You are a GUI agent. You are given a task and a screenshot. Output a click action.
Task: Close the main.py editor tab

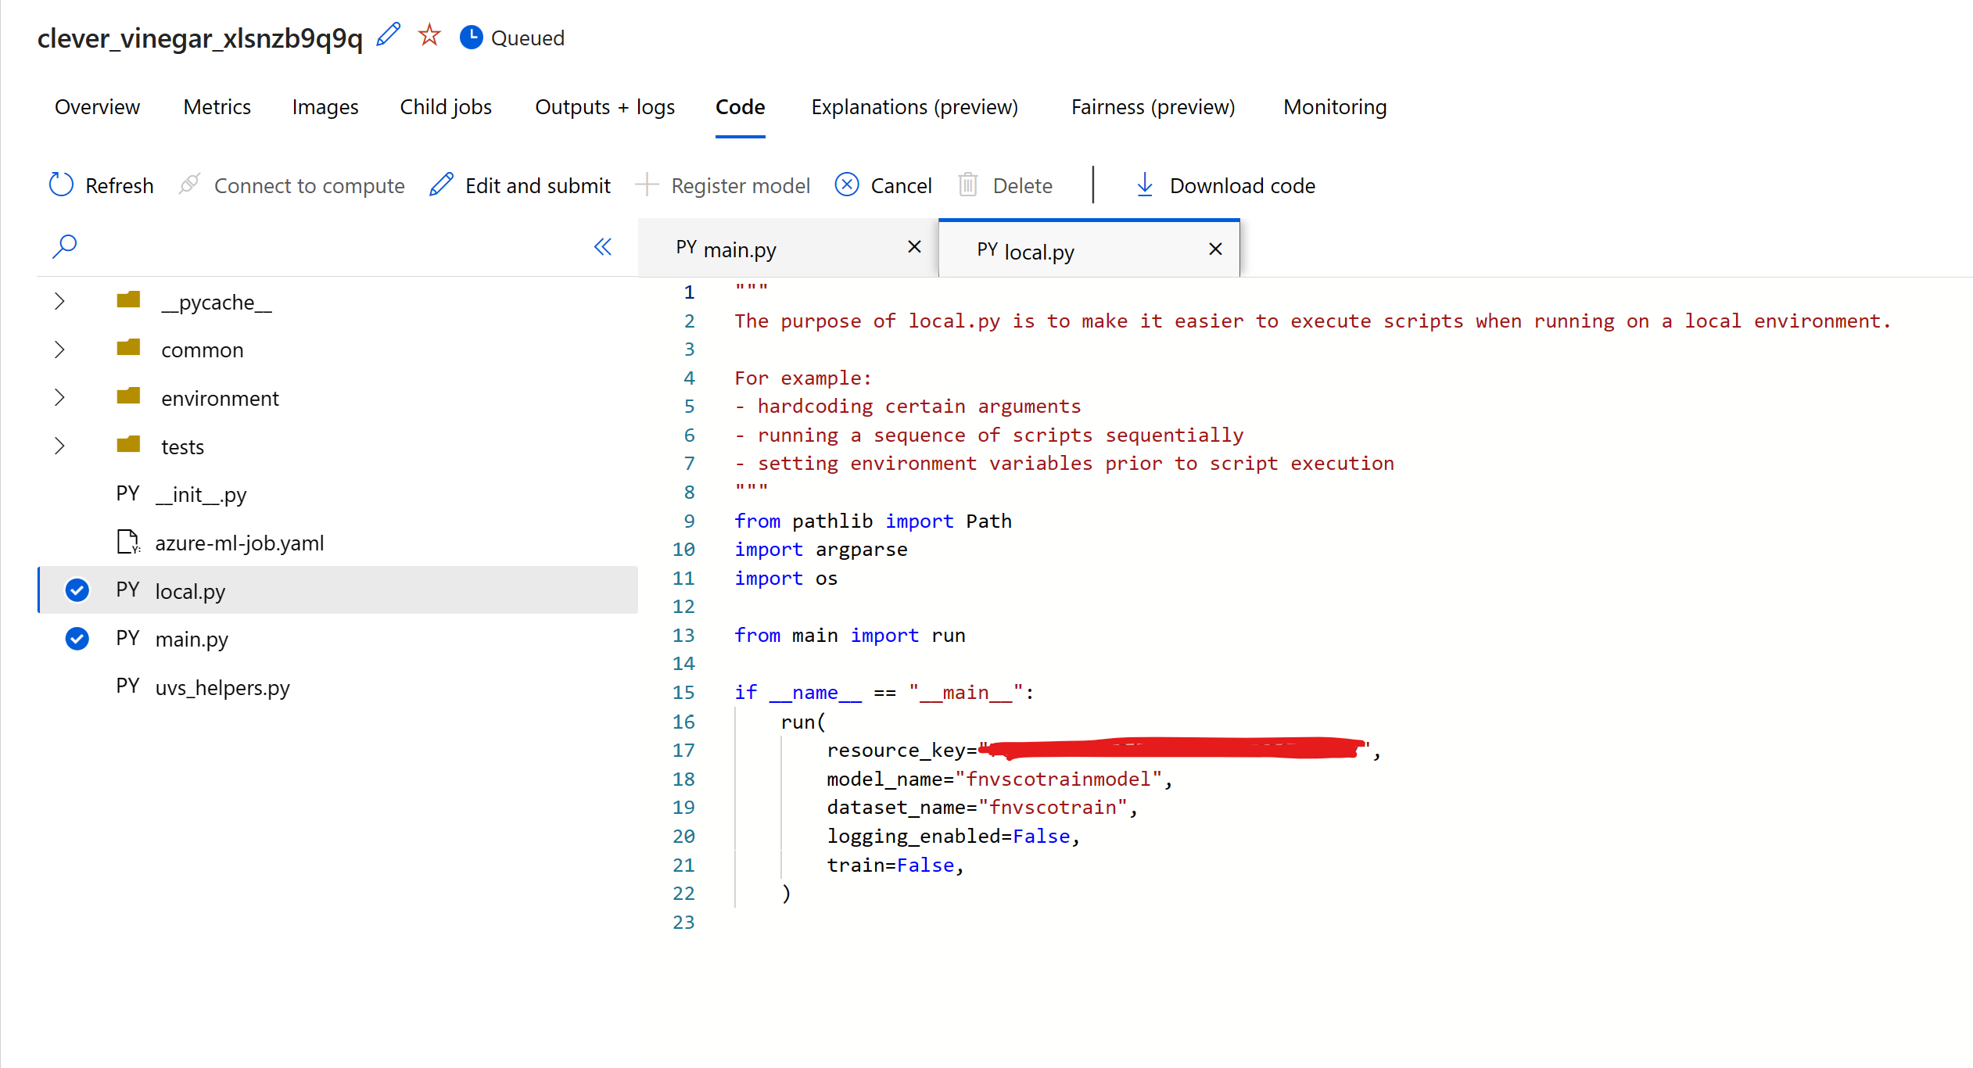click(x=913, y=246)
